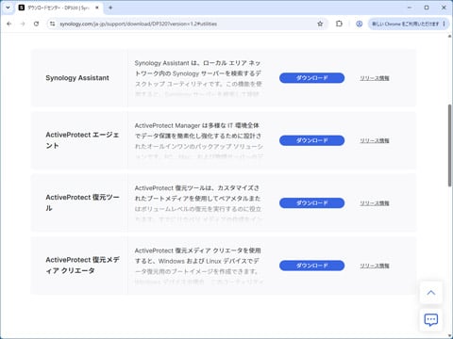
Task: Click the ActiveProtect エージェント title text
Action: 82,140
